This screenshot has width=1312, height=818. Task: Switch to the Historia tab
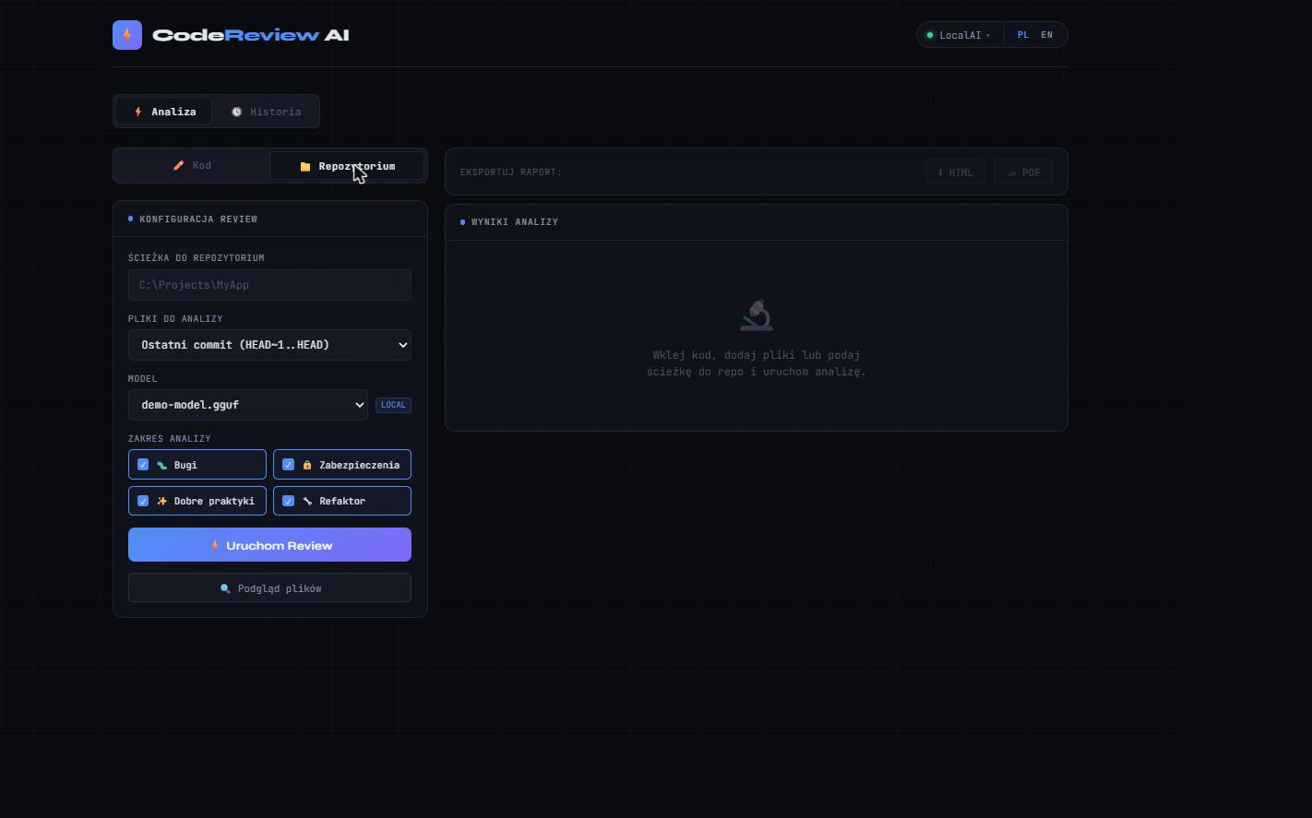coord(266,112)
